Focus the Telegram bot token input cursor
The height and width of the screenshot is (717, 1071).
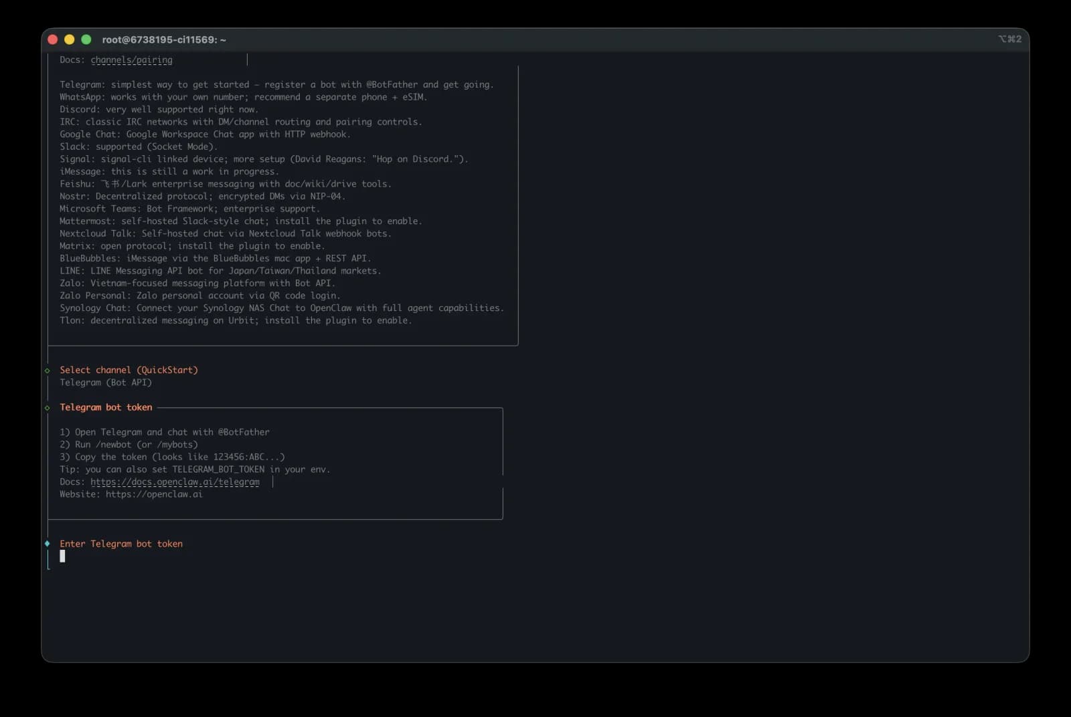[63, 556]
